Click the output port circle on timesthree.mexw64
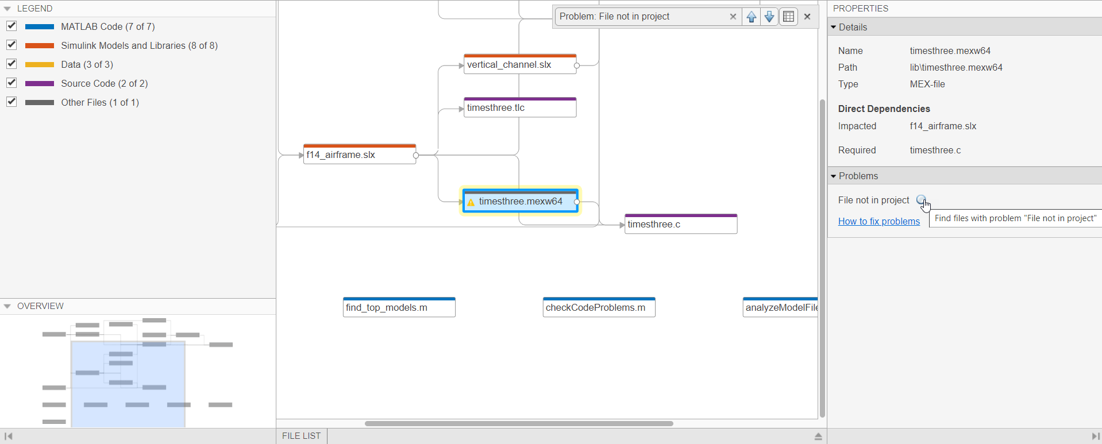Image resolution: width=1102 pixels, height=444 pixels. click(x=577, y=202)
